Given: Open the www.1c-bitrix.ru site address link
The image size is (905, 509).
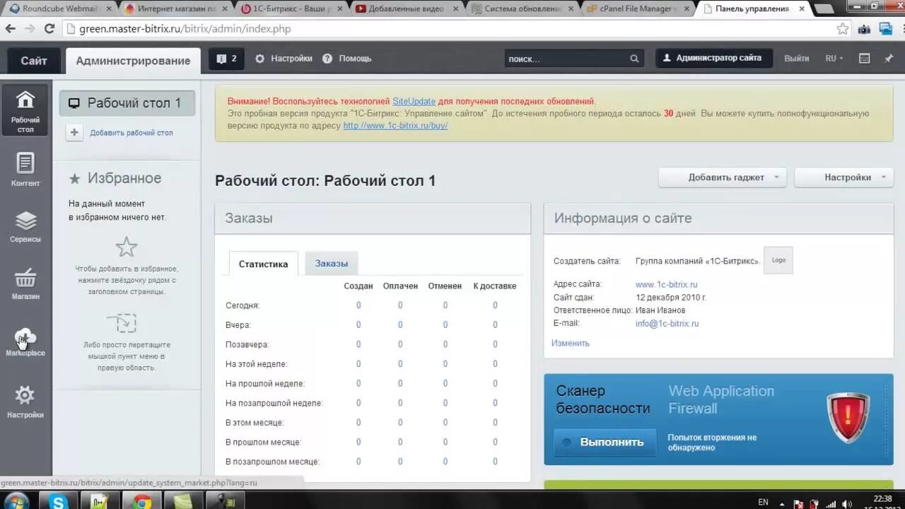Looking at the screenshot, I should click(x=667, y=284).
